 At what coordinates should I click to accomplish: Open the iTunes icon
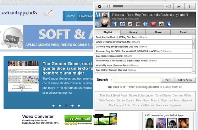pos(146,24)
